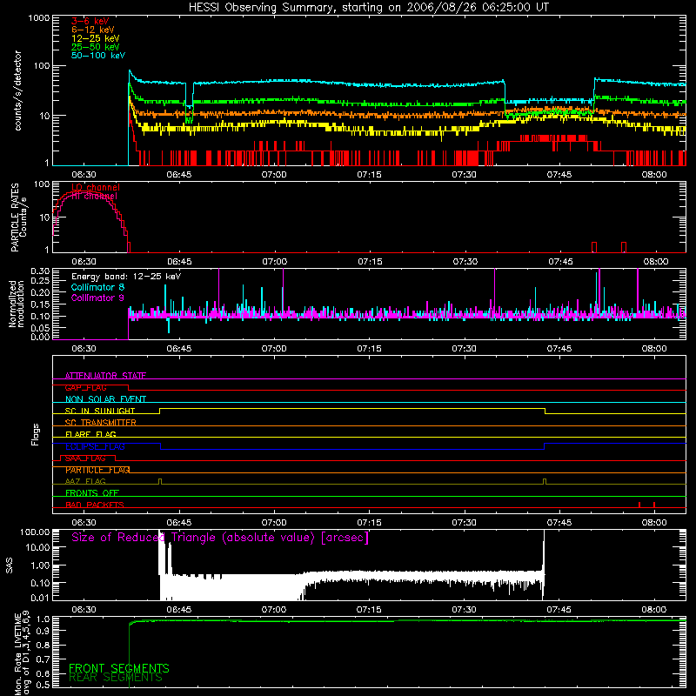Image resolution: width=696 pixels, height=696 pixels.
Task: Select the FRONT SEGMENTS legend label
Action: tap(119, 668)
